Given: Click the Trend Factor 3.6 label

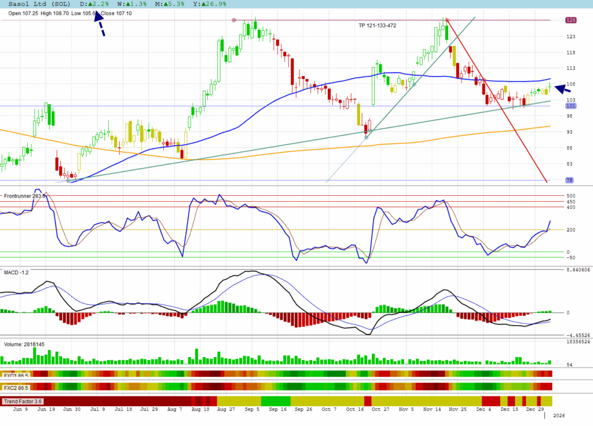Looking at the screenshot, I should tap(23, 401).
